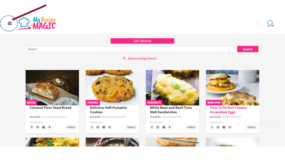The height and width of the screenshot is (160, 285).
Task: Email the Pumpkin Cookies recipe
Action: (104, 127)
